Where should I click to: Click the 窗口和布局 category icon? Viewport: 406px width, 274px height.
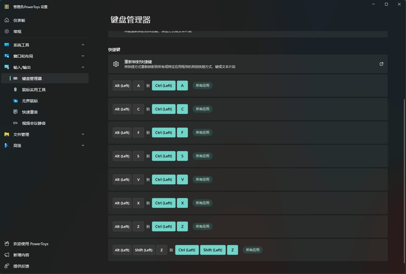point(7,56)
